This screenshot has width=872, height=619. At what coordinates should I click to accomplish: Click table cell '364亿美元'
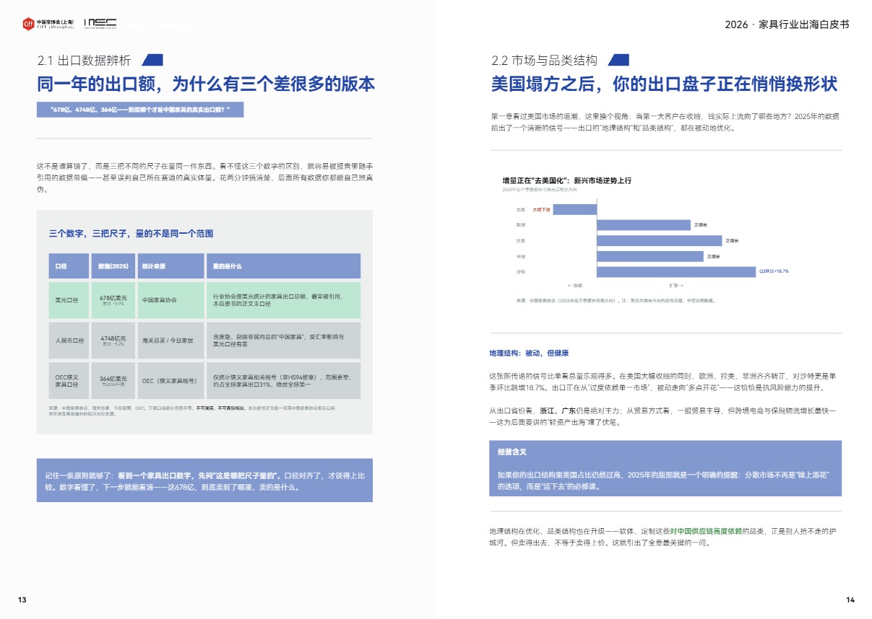point(113,380)
